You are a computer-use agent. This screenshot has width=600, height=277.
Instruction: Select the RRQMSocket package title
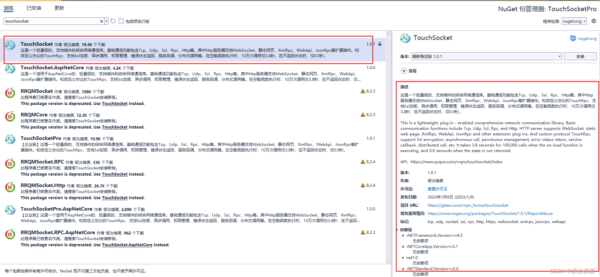[37, 91]
